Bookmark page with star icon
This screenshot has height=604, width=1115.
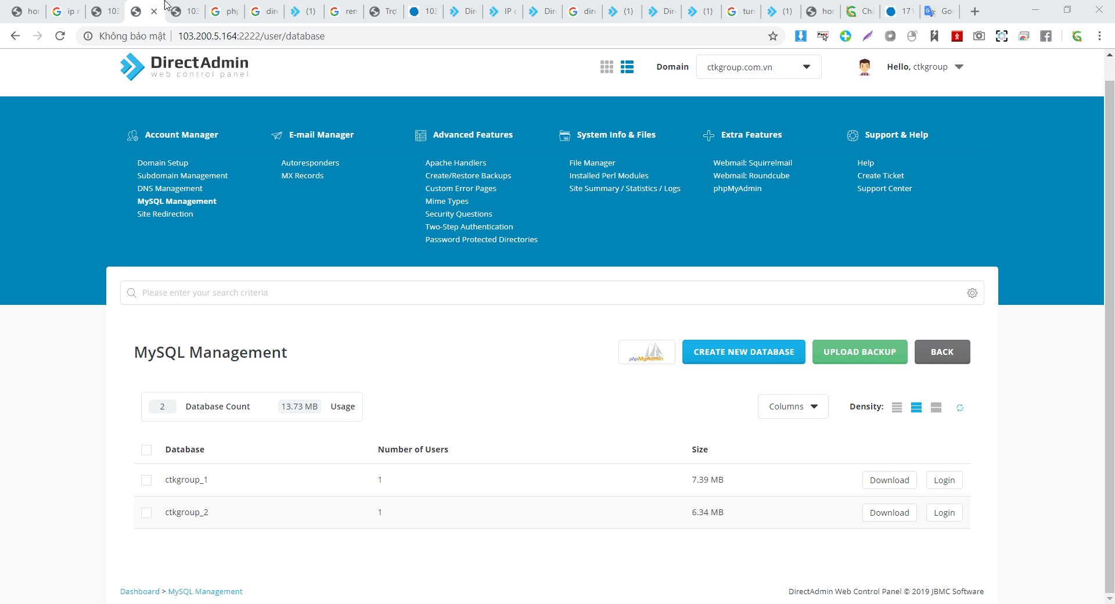click(x=773, y=36)
